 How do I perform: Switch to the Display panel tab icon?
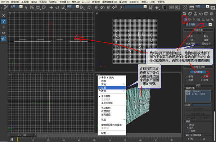pyautogui.click(x=206, y=14)
